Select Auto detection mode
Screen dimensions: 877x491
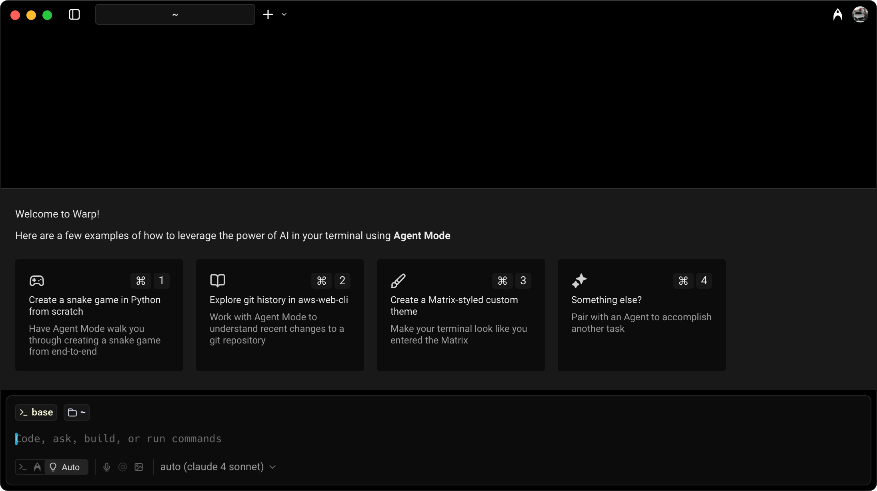pyautogui.click(x=66, y=467)
